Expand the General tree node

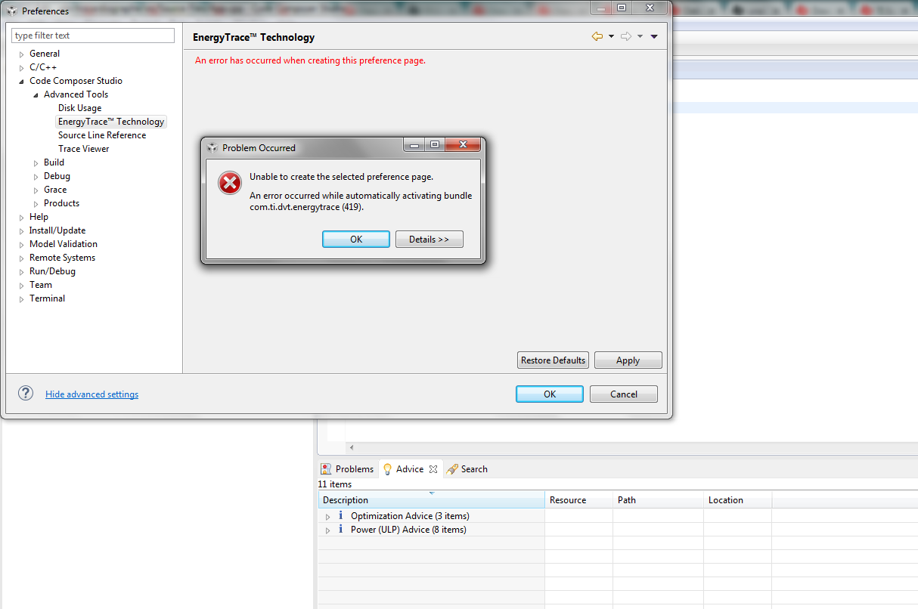click(22, 54)
